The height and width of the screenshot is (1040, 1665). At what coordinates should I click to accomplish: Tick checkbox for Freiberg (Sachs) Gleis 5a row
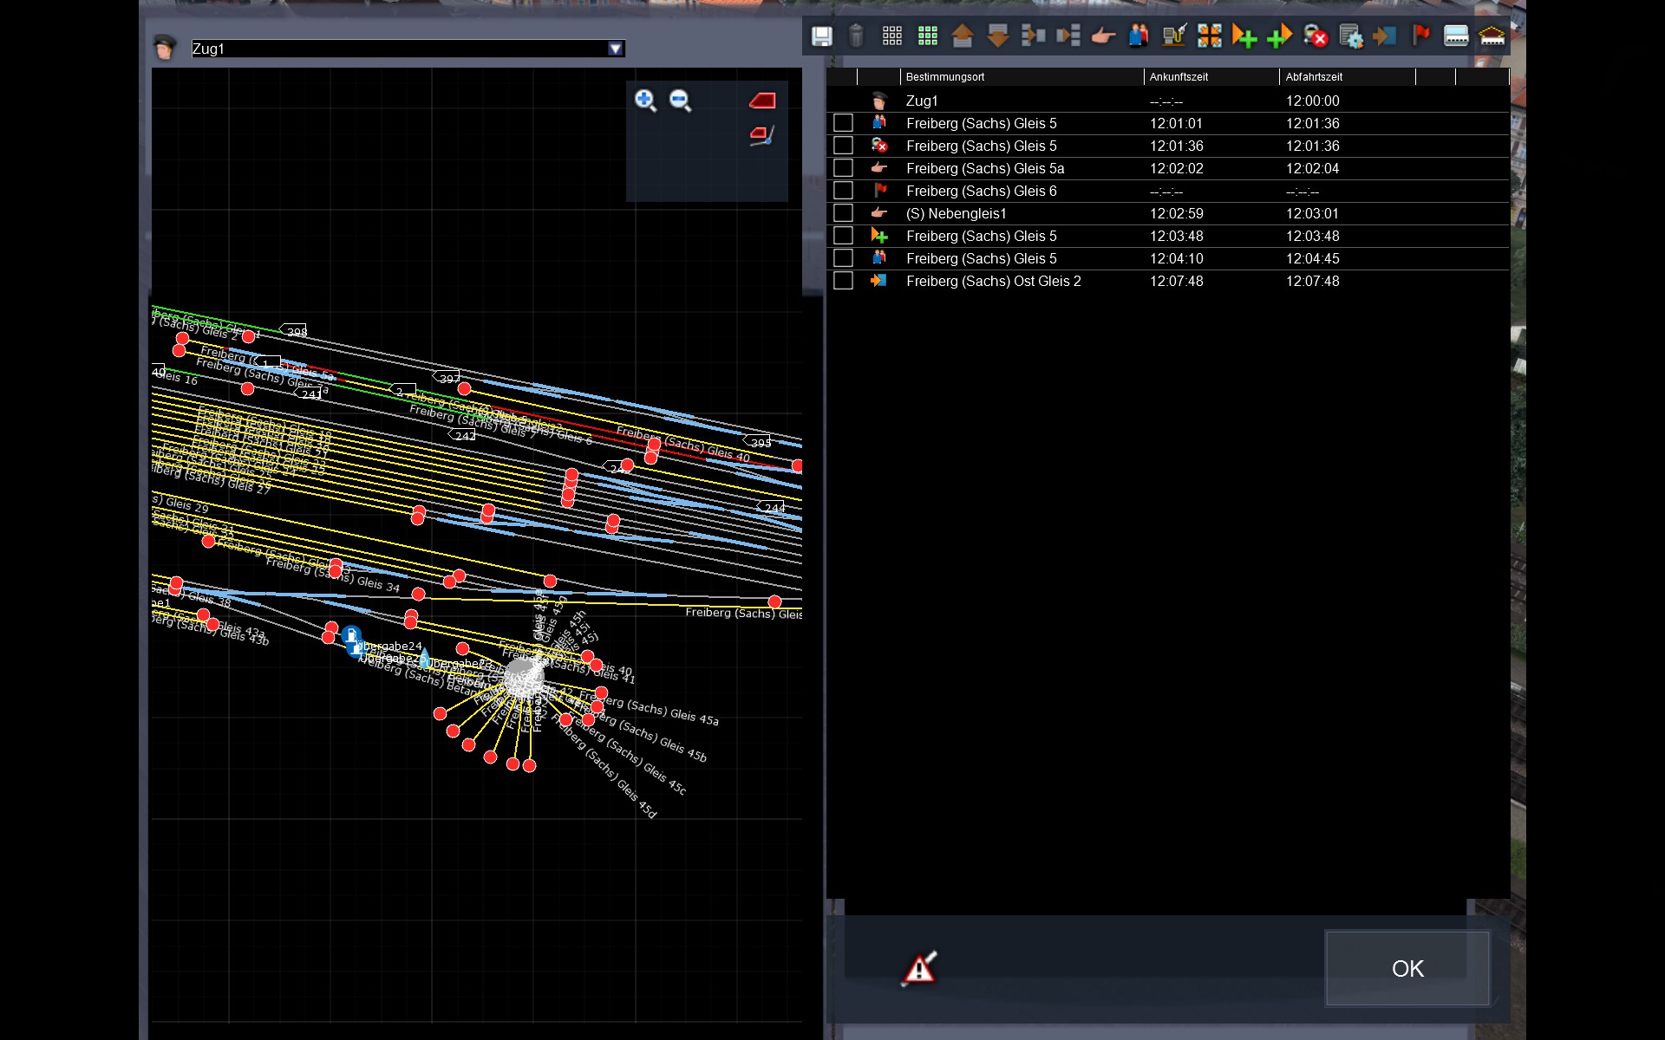point(843,168)
